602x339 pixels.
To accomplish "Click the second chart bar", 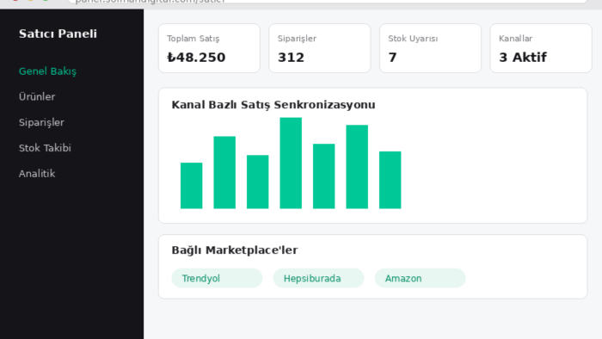I will pos(224,172).
